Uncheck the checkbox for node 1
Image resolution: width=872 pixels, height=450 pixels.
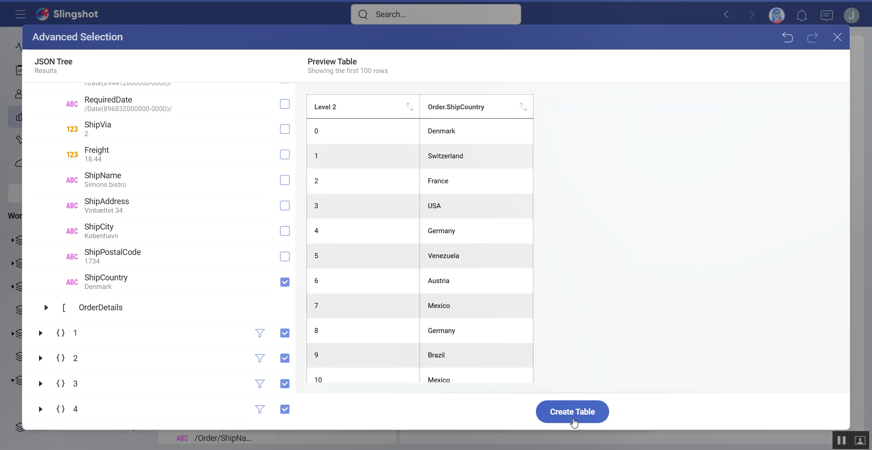click(x=285, y=333)
